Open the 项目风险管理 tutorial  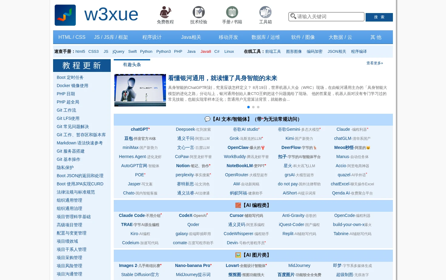69,266
